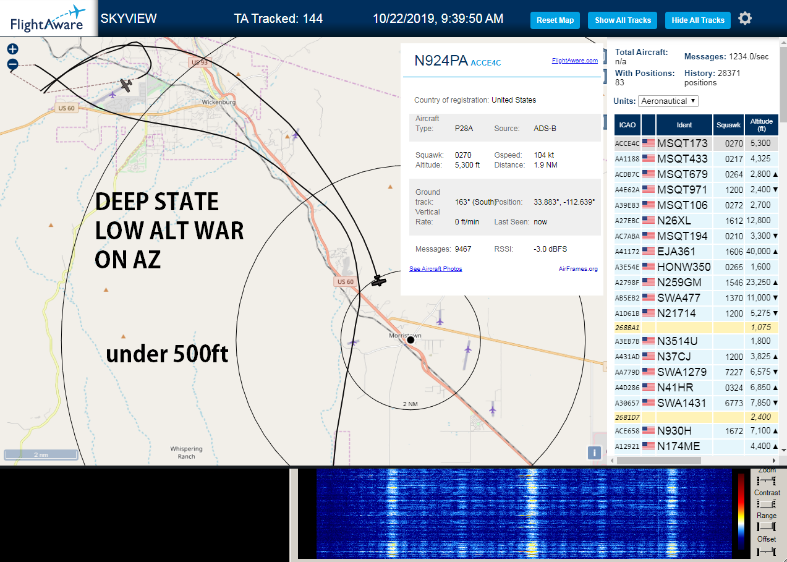
Task: Select the N259GM row
Action: (x=697, y=283)
